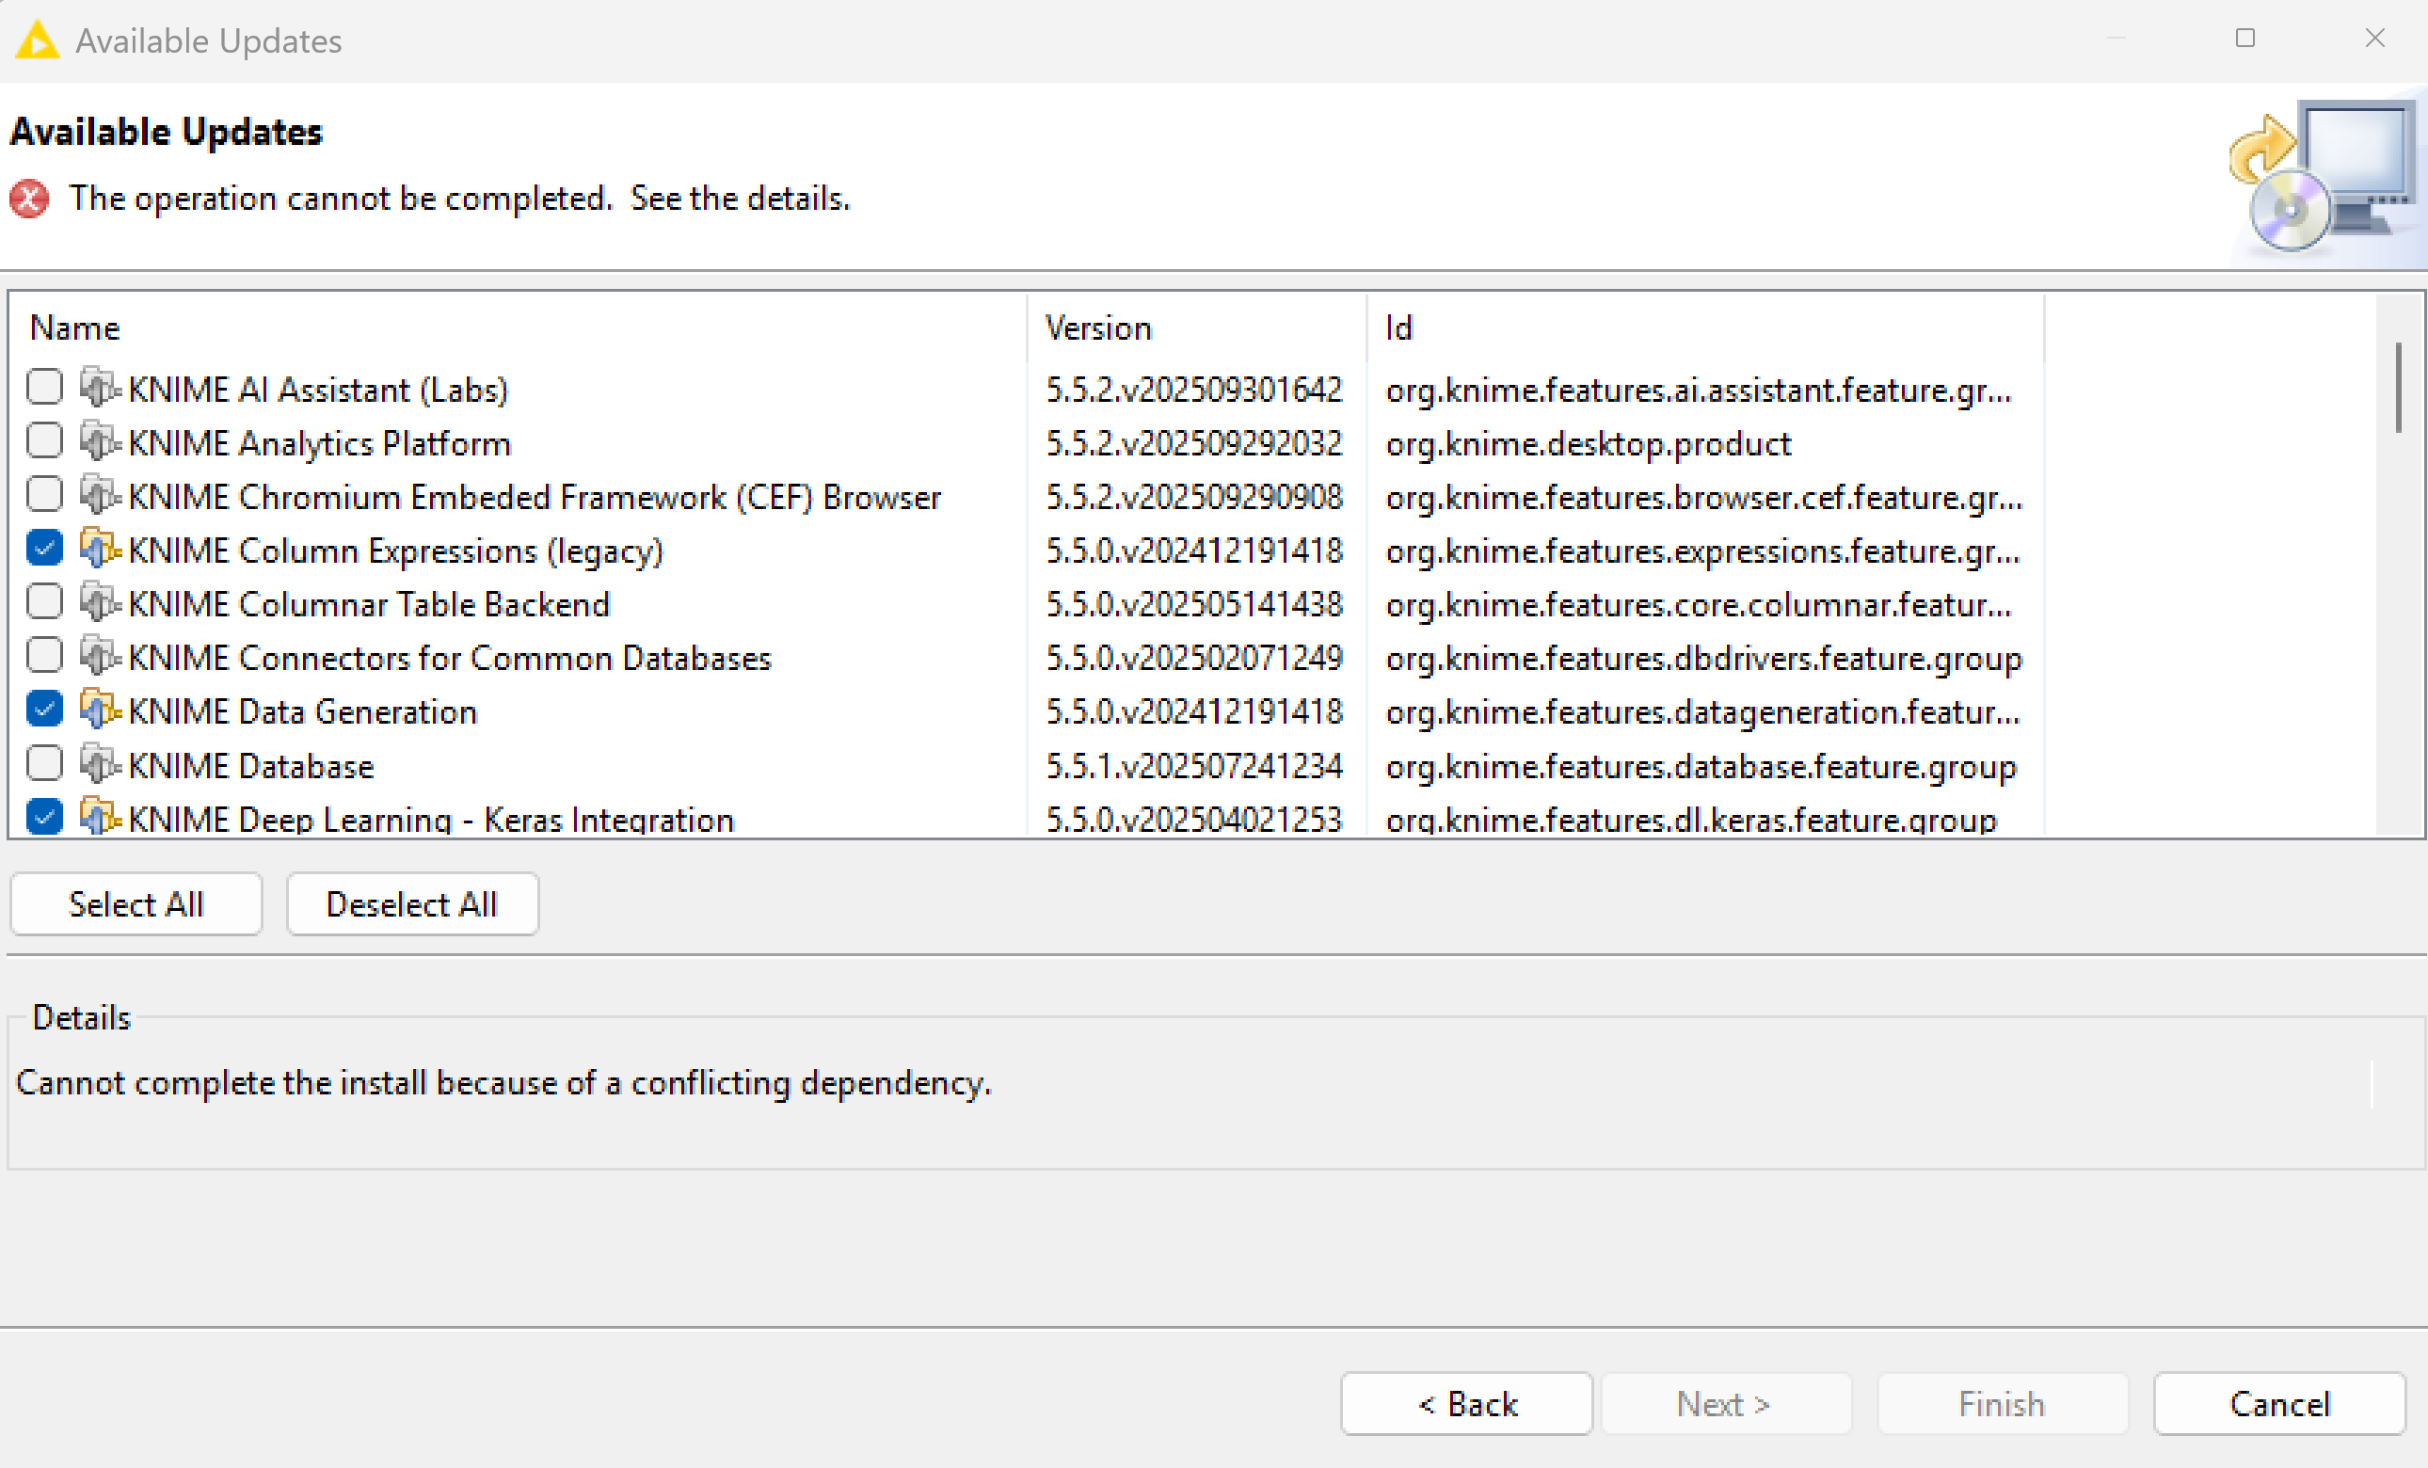Screen dimensions: 2428x1468
Task: Check KNIME Connectors for Common Databases
Action: click(44, 656)
